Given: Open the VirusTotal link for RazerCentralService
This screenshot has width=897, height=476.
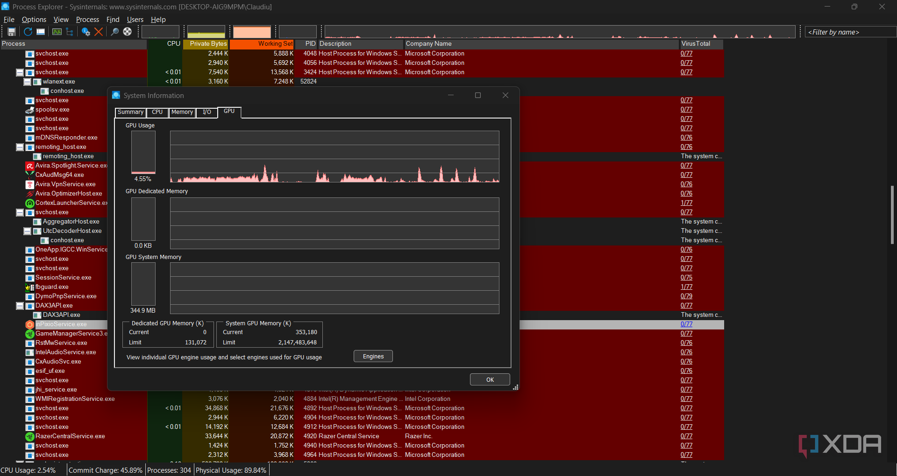Looking at the screenshot, I should 686,436.
